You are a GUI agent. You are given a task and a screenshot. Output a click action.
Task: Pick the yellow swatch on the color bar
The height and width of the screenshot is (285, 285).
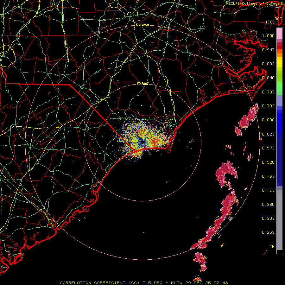[280, 62]
